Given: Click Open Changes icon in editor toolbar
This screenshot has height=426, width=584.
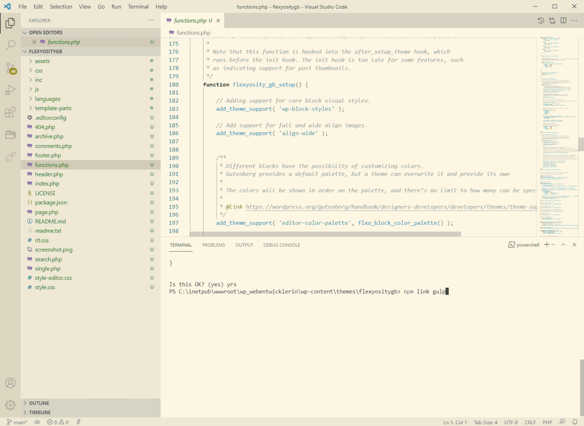Looking at the screenshot, I should coord(552,21).
